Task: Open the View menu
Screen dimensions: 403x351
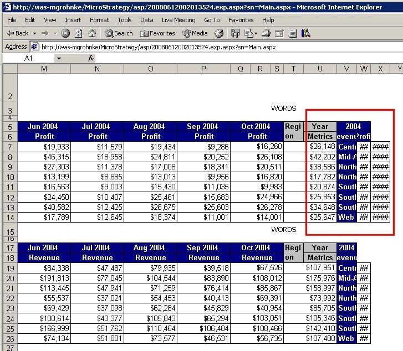Action: click(x=50, y=20)
